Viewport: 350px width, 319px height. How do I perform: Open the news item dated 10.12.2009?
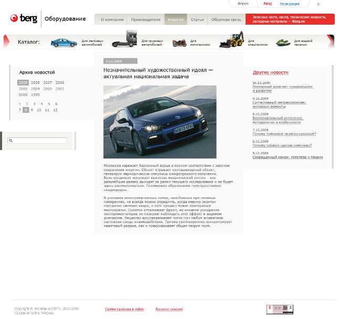282,89
